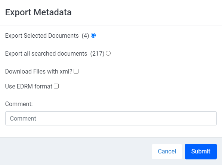This screenshot has height=165, width=222.
Task: Click the gray Comment placeholder text
Action: tap(23, 118)
